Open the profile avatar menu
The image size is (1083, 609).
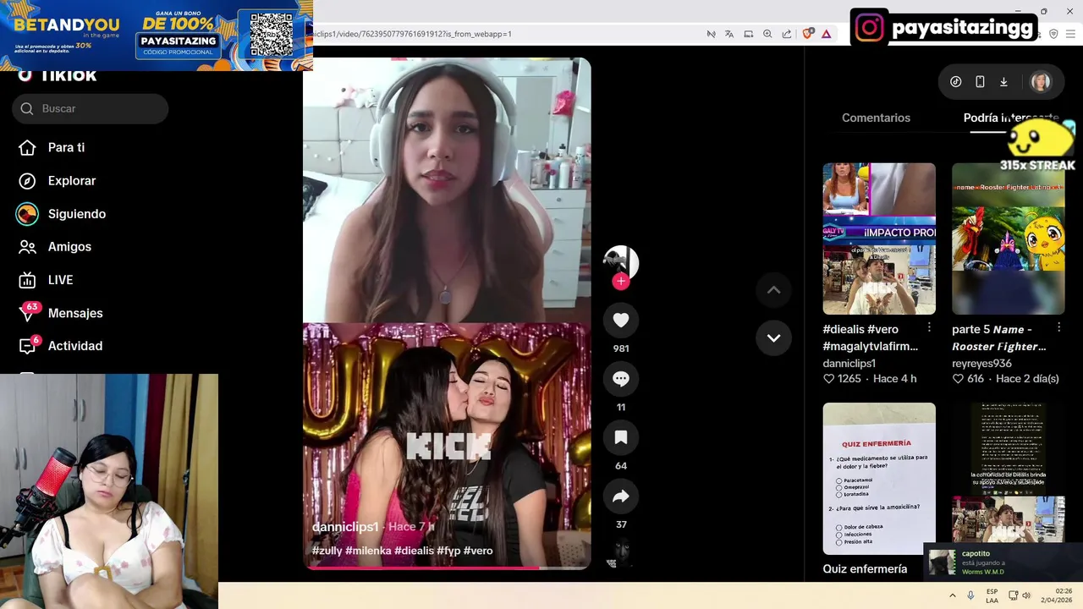pyautogui.click(x=1041, y=82)
